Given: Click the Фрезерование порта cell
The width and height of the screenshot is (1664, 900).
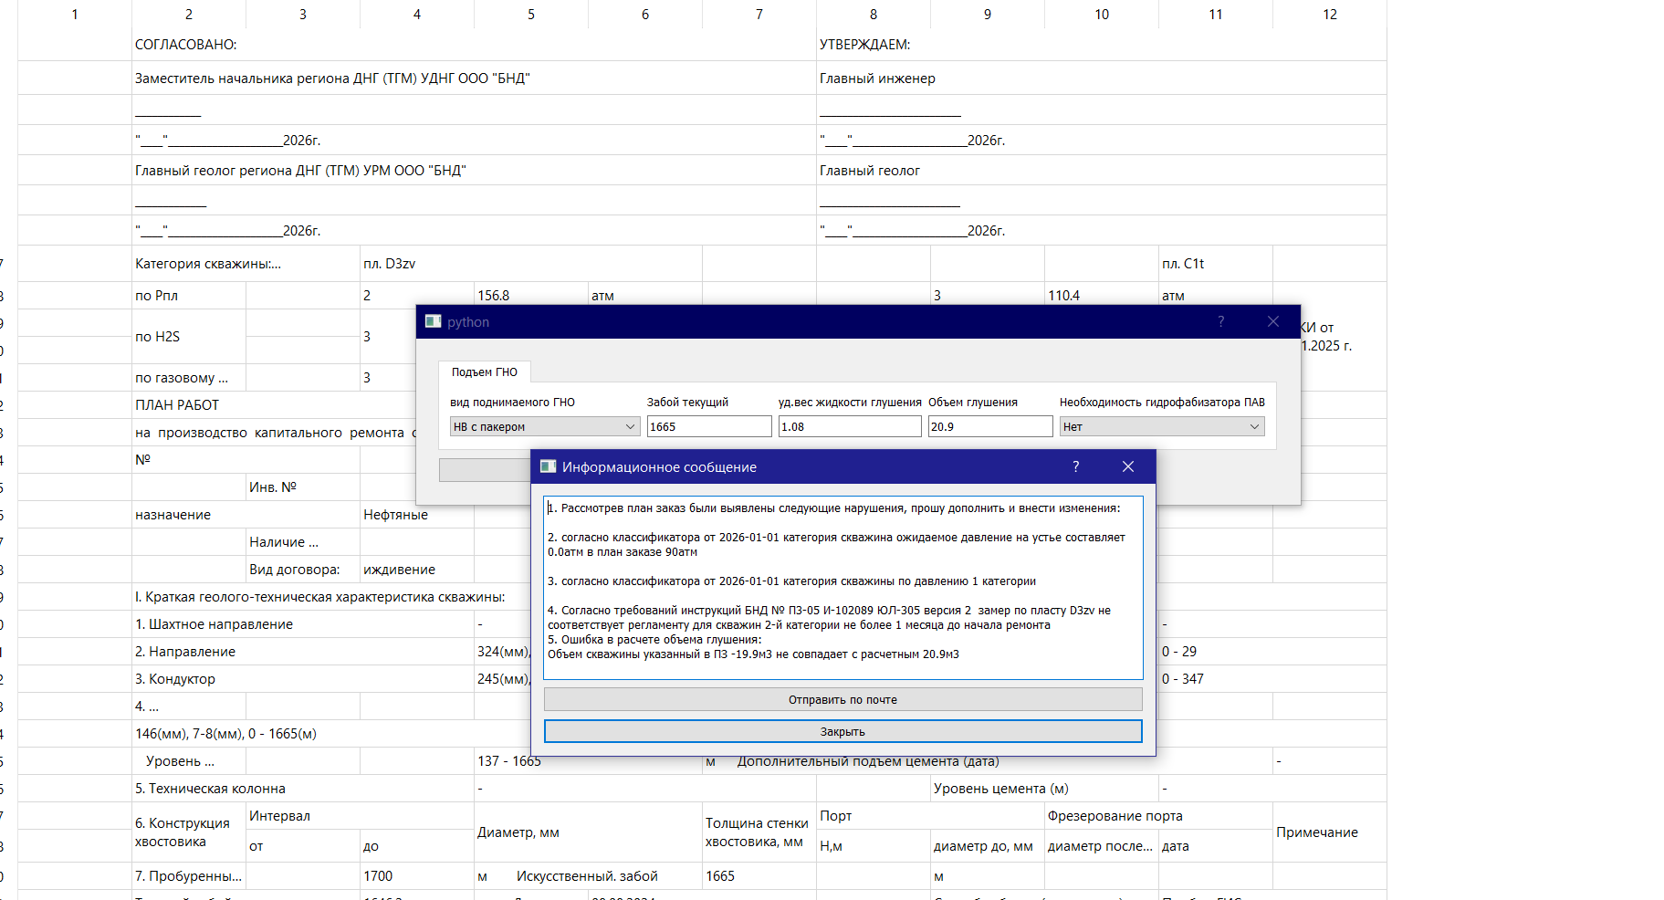Looking at the screenshot, I should [x=1158, y=816].
